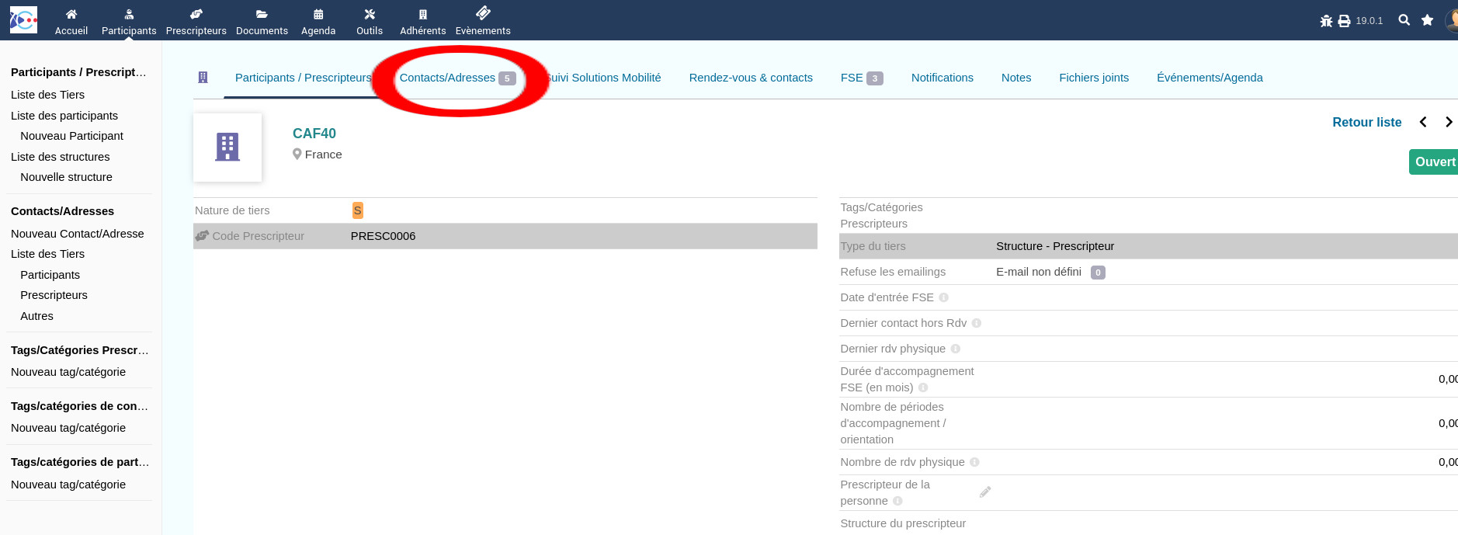Open the Outils tools menu
This screenshot has width=1458, height=535.
point(370,15)
